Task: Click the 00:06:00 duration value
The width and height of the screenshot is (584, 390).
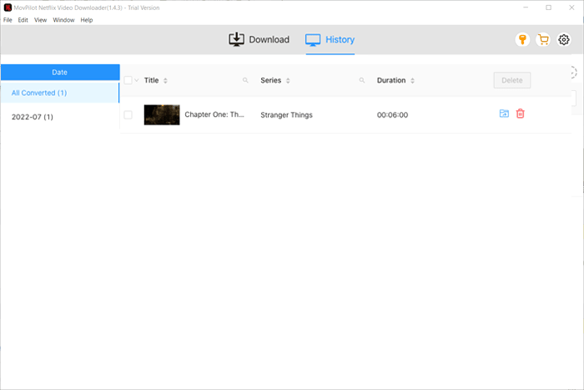Action: [x=392, y=115]
